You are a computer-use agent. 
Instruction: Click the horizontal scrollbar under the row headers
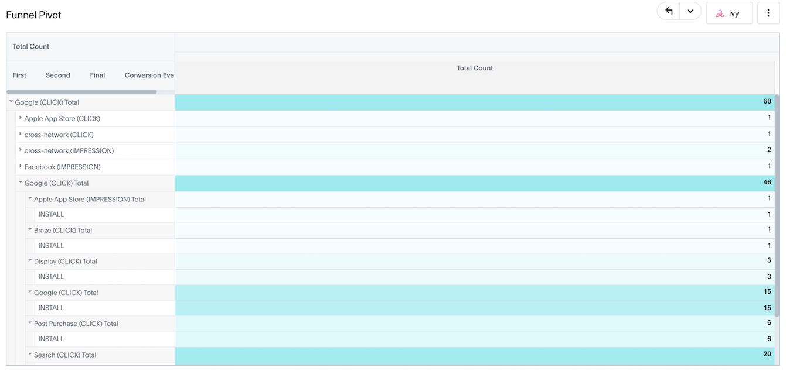(x=82, y=92)
